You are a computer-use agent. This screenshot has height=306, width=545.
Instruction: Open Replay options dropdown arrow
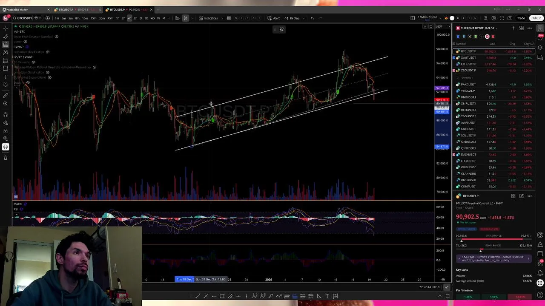coord(304,18)
